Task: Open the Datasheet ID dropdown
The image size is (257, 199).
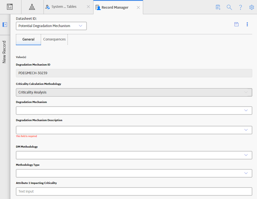Action: 51,26
